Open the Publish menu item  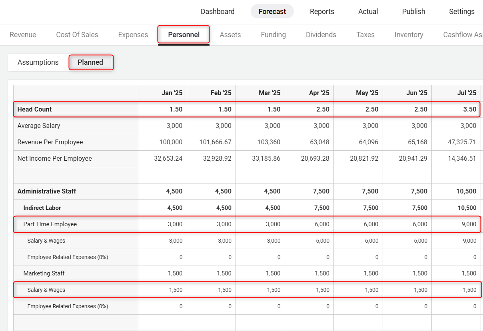pos(414,12)
